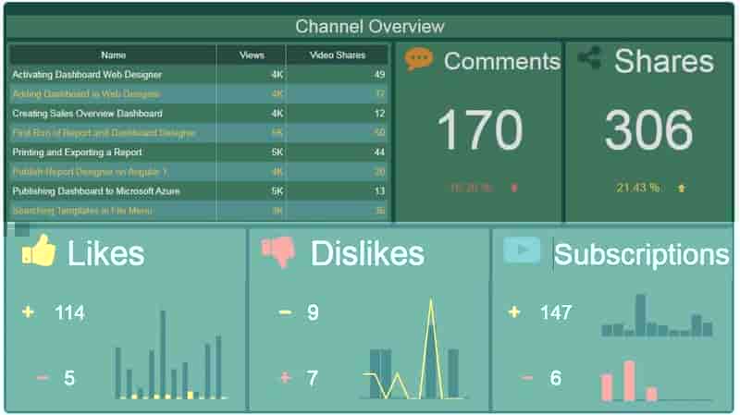Screen dimensions: 740x415
Task: Click the Subscriptions lost value 6
Action: [x=556, y=378]
